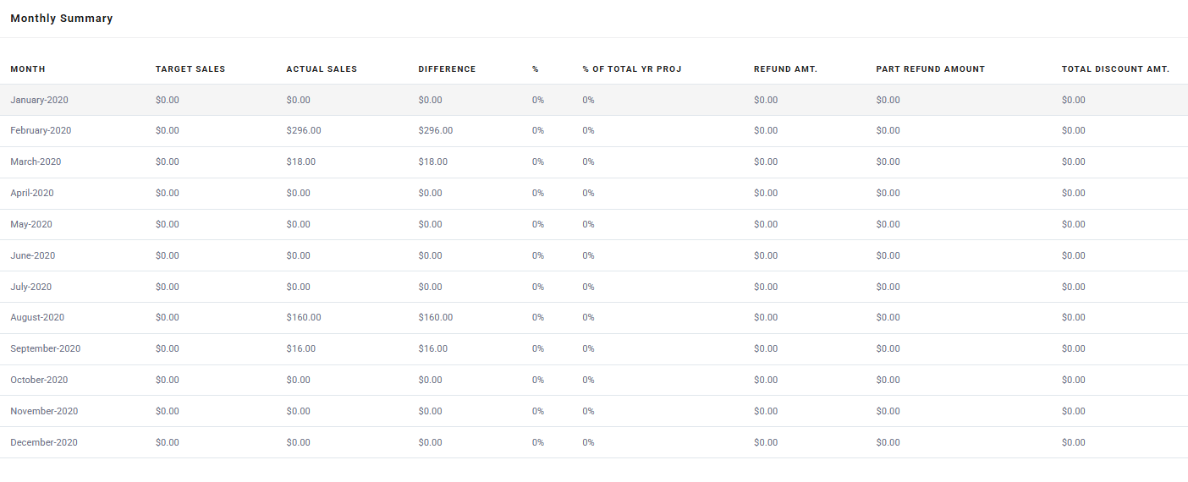Click the Refund Amt. column header
Image resolution: width=1188 pixels, height=482 pixels.
[785, 69]
